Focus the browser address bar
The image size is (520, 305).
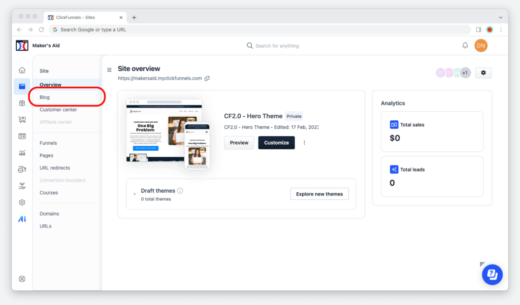pyautogui.click(x=261, y=29)
